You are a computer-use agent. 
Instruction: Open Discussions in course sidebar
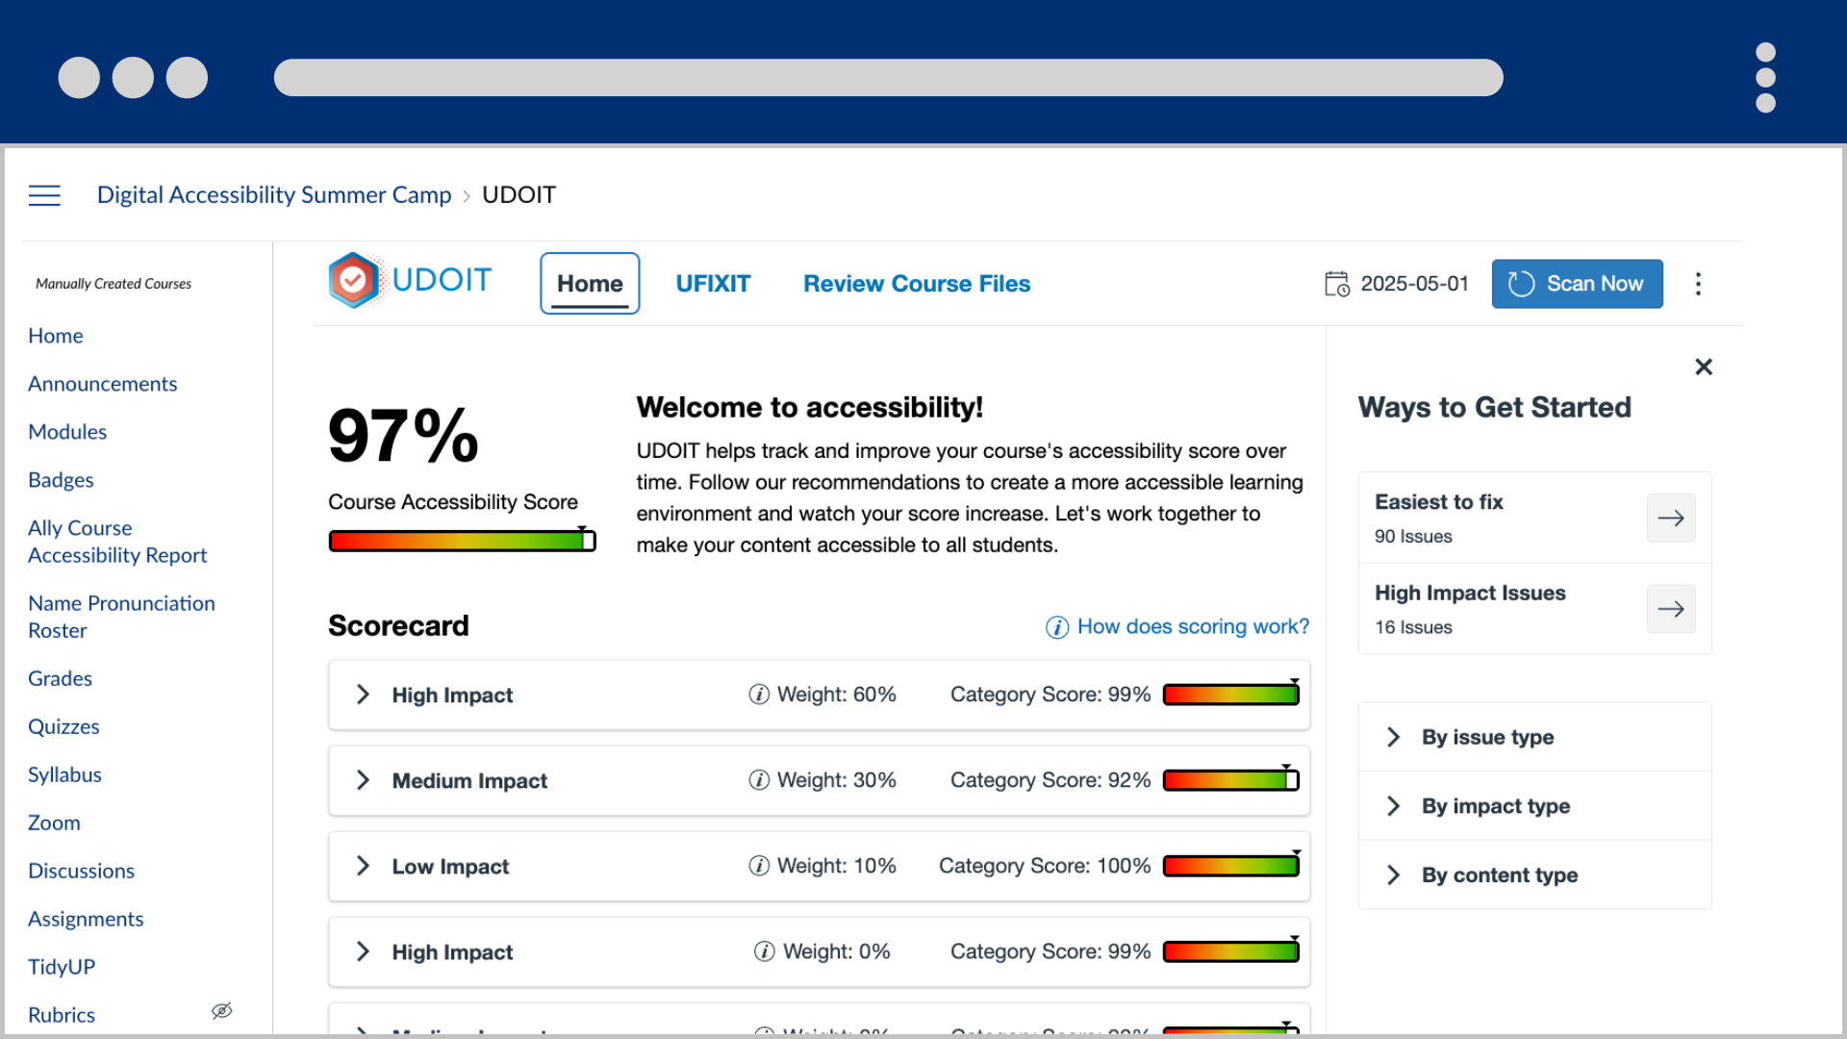coord(81,871)
